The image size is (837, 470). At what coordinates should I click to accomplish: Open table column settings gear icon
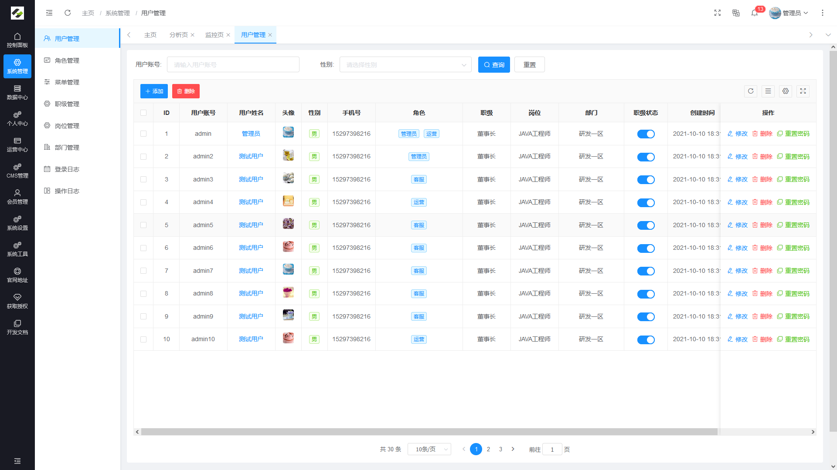(785, 91)
